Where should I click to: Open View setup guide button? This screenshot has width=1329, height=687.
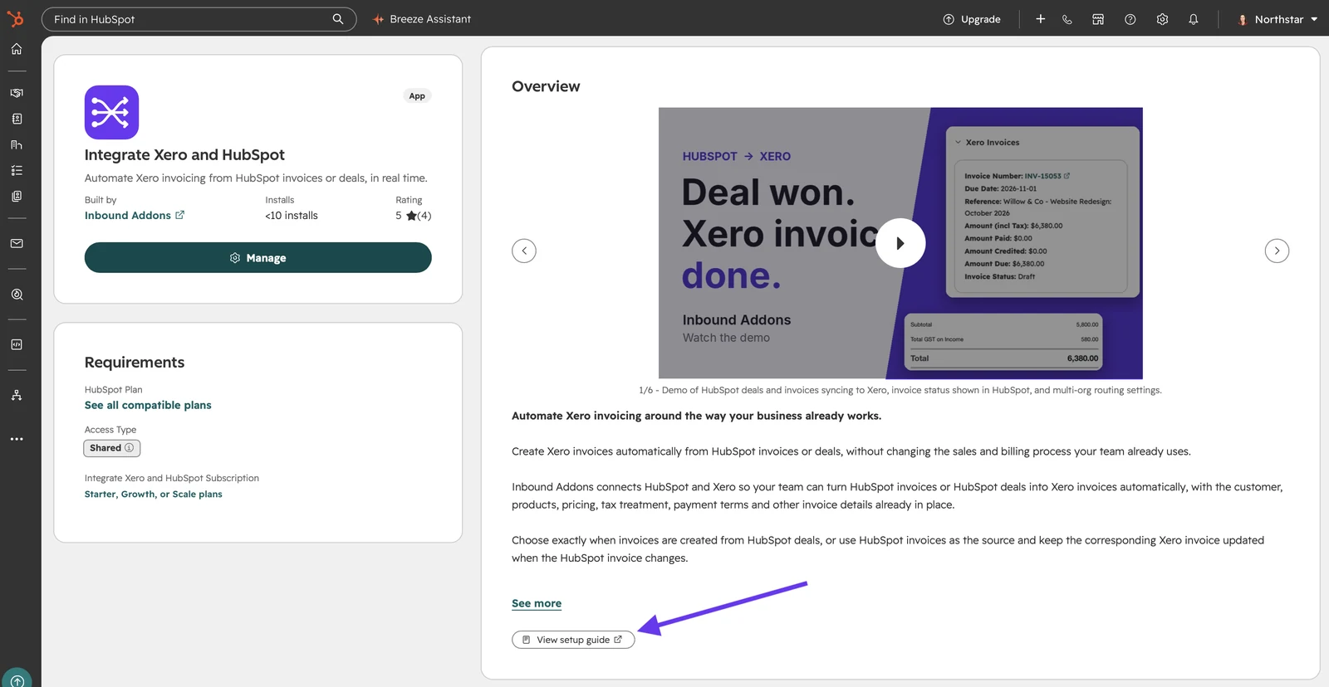[573, 640]
